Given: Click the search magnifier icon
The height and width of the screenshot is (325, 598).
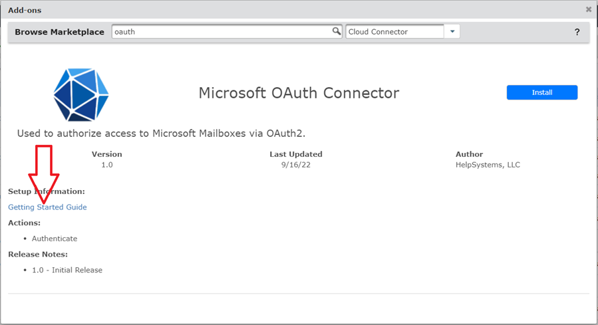Looking at the screenshot, I should pos(337,31).
